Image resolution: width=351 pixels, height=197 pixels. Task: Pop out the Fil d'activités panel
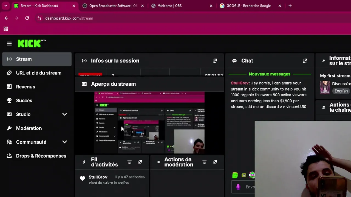point(140,162)
